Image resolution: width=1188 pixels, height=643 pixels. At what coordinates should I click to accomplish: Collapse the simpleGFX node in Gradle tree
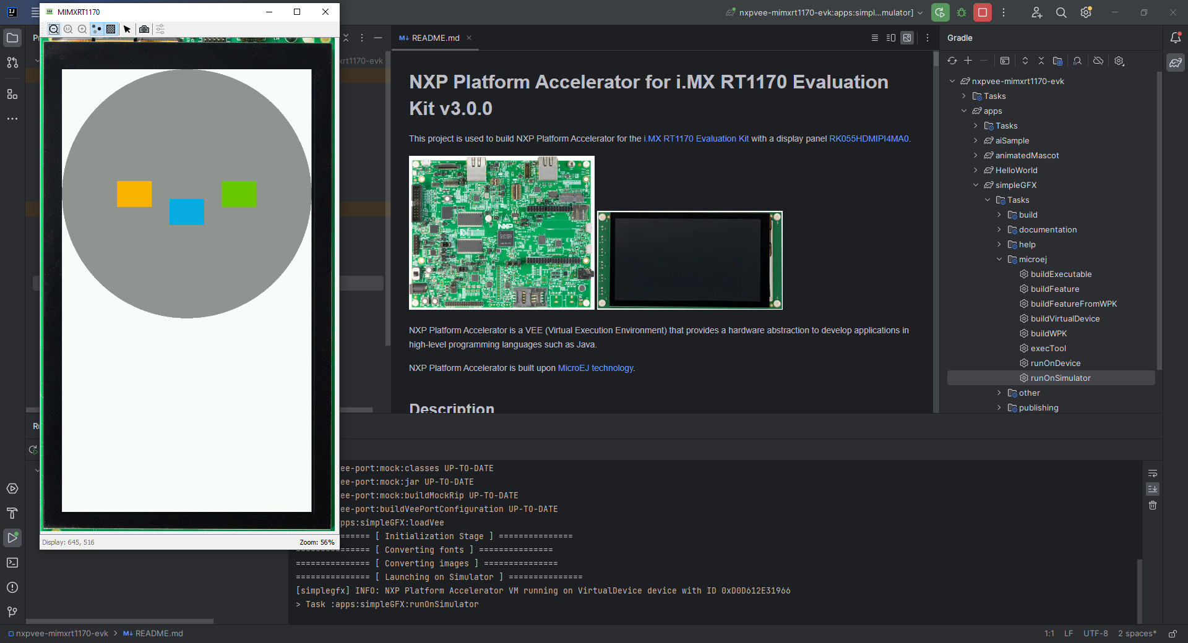point(976,185)
